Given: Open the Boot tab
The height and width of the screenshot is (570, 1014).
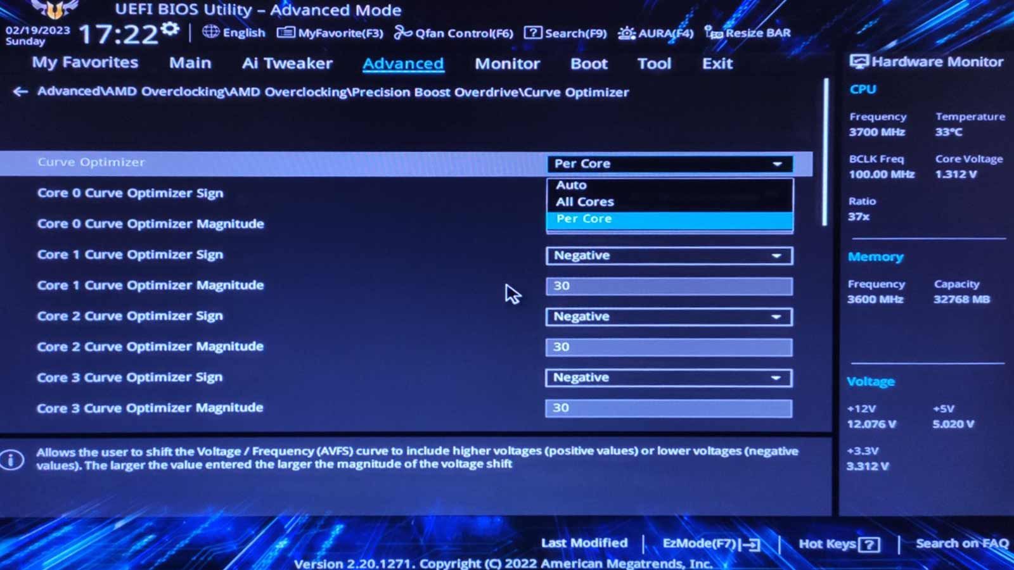Looking at the screenshot, I should 589,63.
